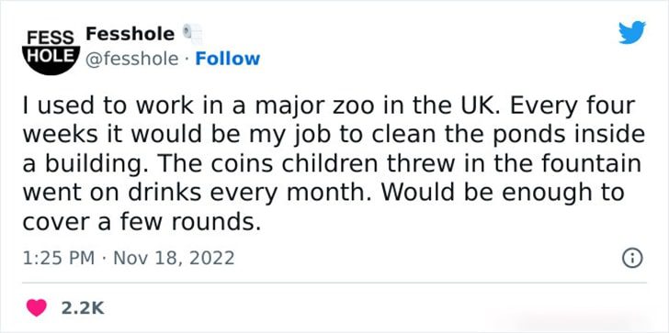Click the Twitter bird logo

coord(632,32)
